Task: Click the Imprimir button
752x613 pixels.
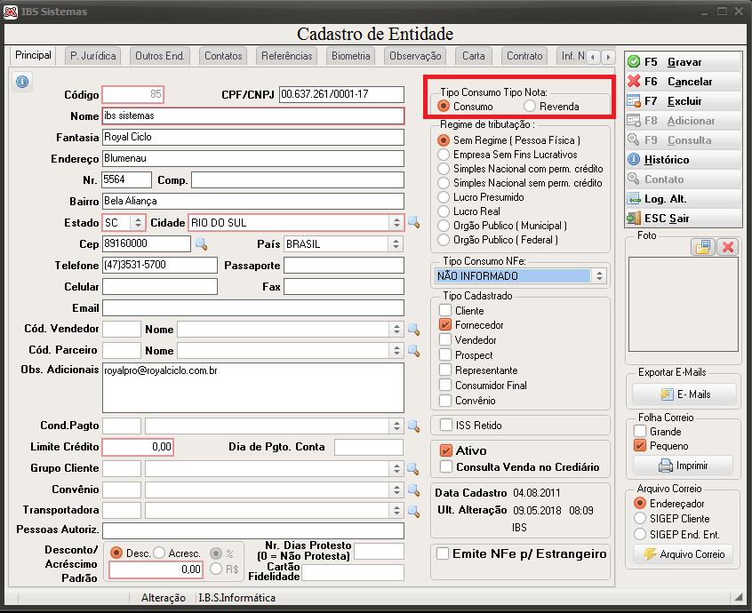Action: click(684, 466)
